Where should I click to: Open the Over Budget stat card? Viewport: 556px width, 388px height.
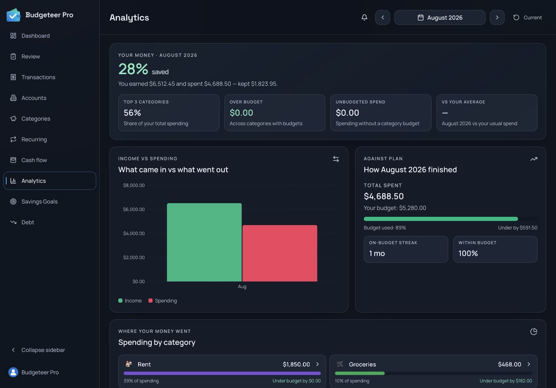[275, 113]
